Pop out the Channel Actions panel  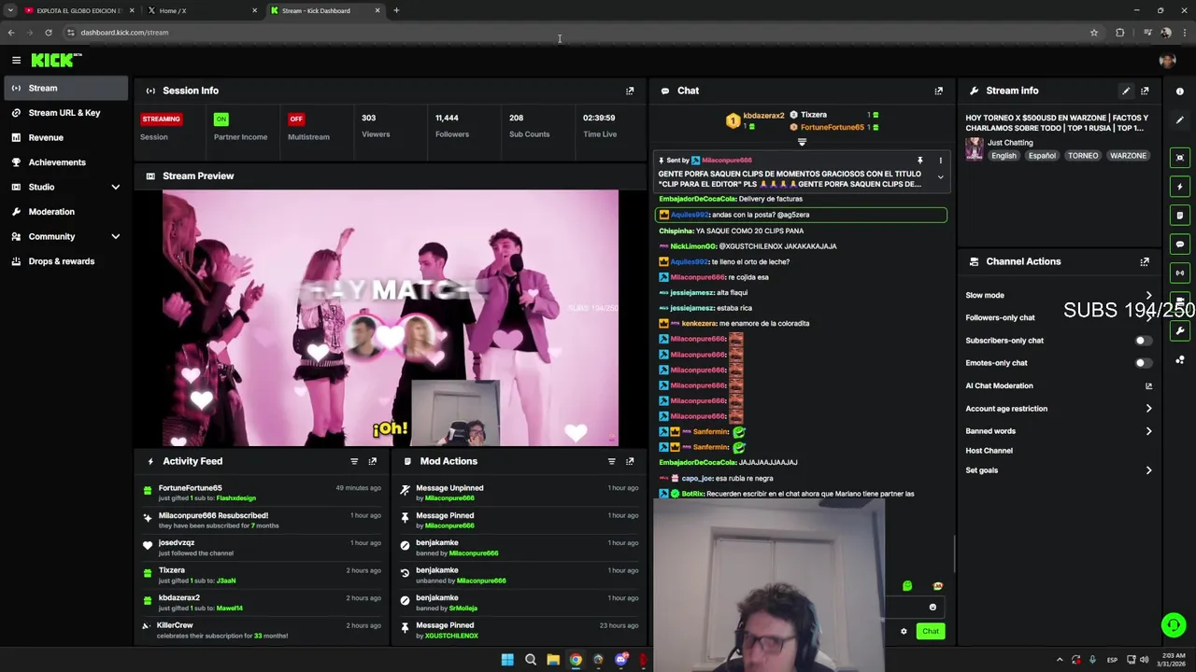click(x=1145, y=262)
